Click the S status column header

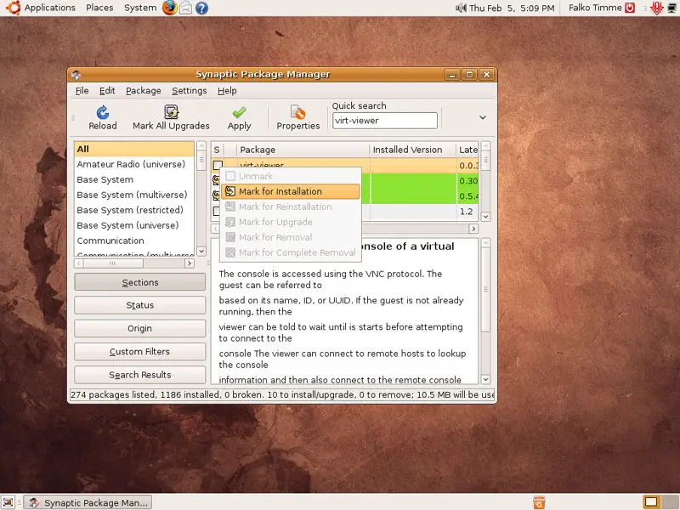click(x=218, y=150)
